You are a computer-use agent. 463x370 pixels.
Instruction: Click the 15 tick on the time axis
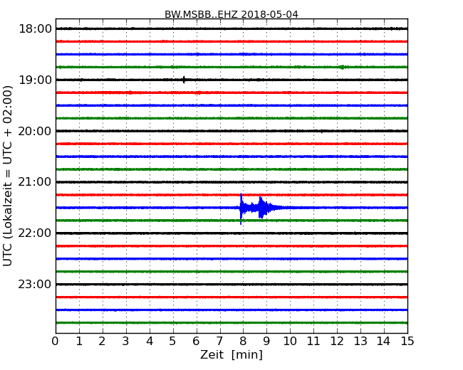coord(407,341)
